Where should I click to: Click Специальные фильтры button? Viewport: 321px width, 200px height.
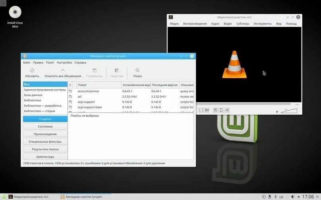point(45,142)
